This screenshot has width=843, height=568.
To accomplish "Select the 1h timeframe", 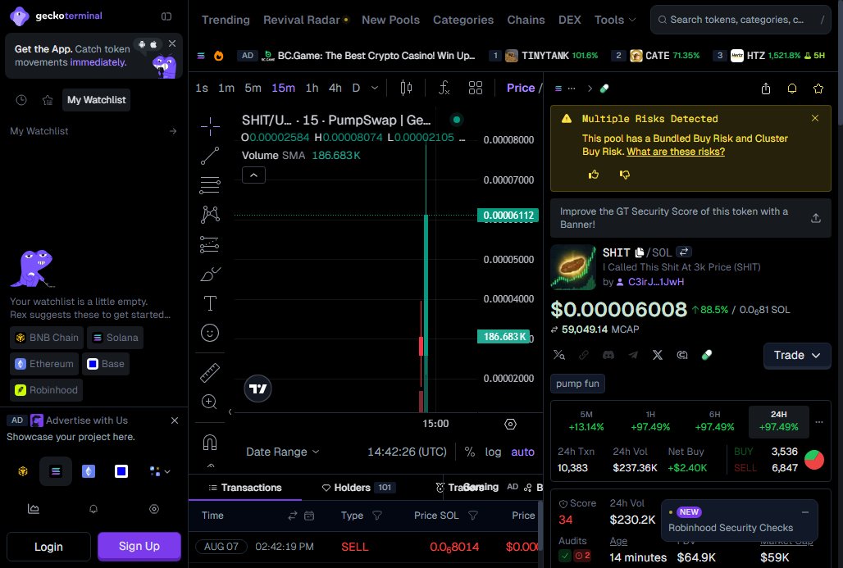I will tap(312, 88).
